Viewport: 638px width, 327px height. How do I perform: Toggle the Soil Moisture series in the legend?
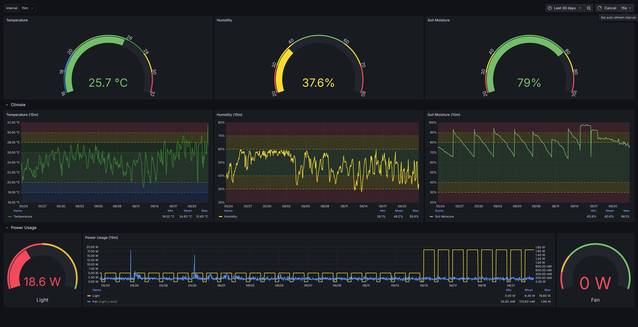[x=444, y=217]
